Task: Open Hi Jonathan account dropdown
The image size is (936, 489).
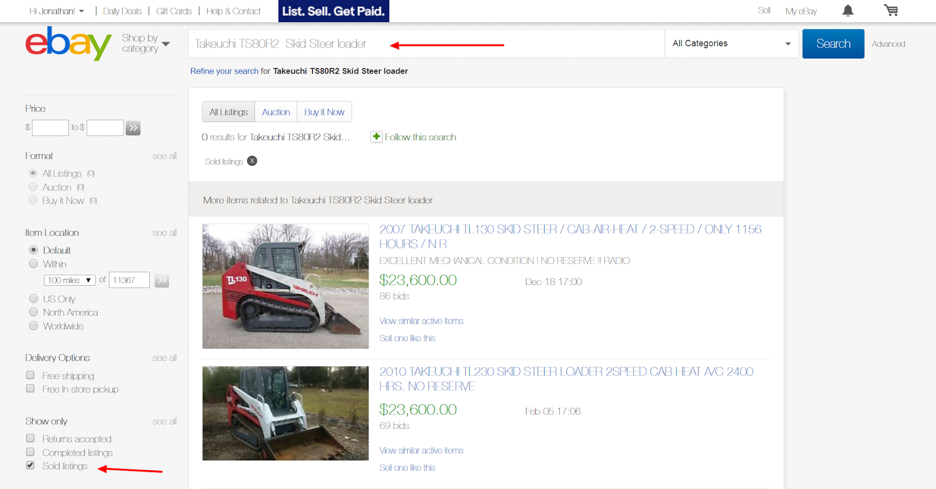Action: pyautogui.click(x=57, y=11)
